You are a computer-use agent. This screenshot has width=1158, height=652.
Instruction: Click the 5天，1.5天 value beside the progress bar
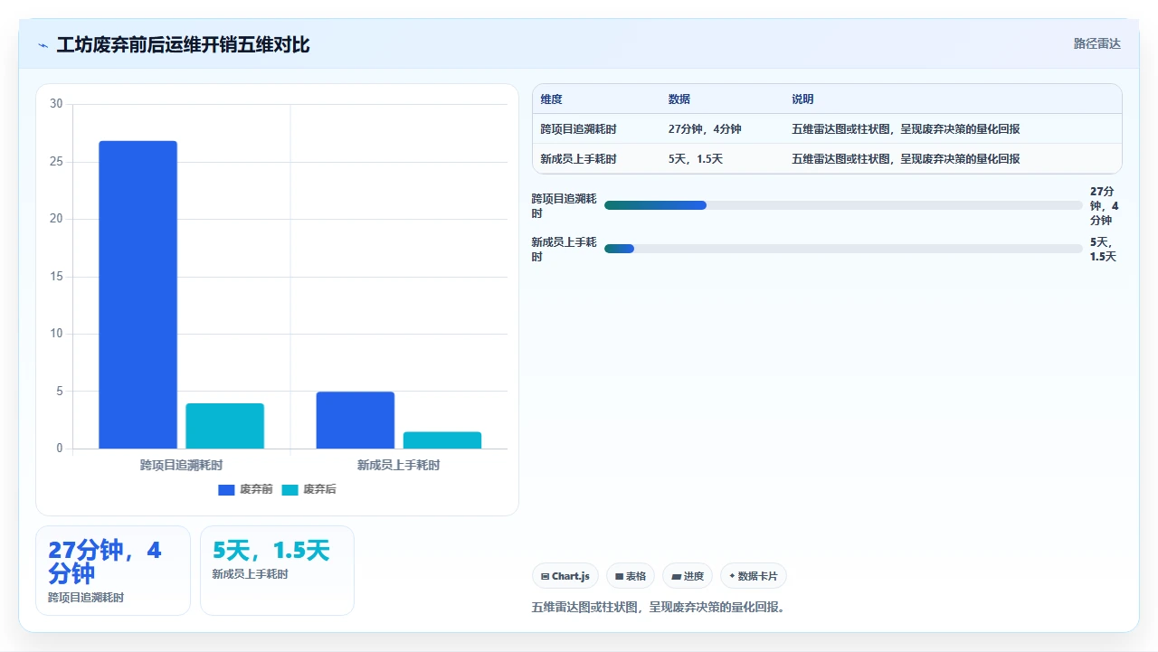(x=1104, y=249)
